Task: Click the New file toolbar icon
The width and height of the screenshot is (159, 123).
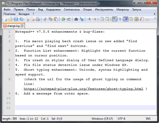Action: [x=5, y=19]
